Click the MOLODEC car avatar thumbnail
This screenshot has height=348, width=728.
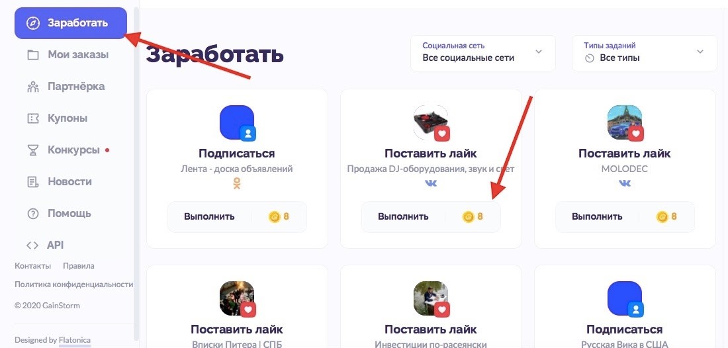click(x=625, y=122)
